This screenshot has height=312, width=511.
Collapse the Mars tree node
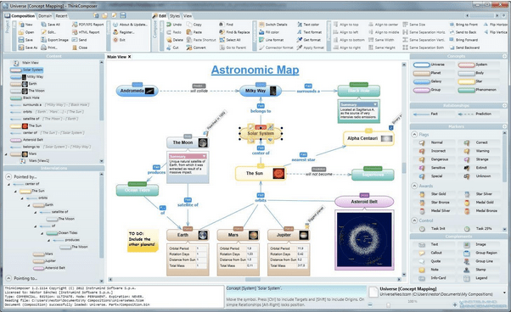pyautogui.click(x=6, y=154)
